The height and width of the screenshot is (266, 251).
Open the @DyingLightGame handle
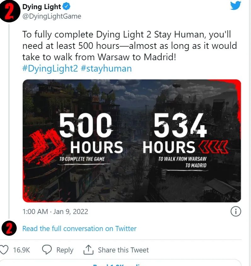(52, 16)
